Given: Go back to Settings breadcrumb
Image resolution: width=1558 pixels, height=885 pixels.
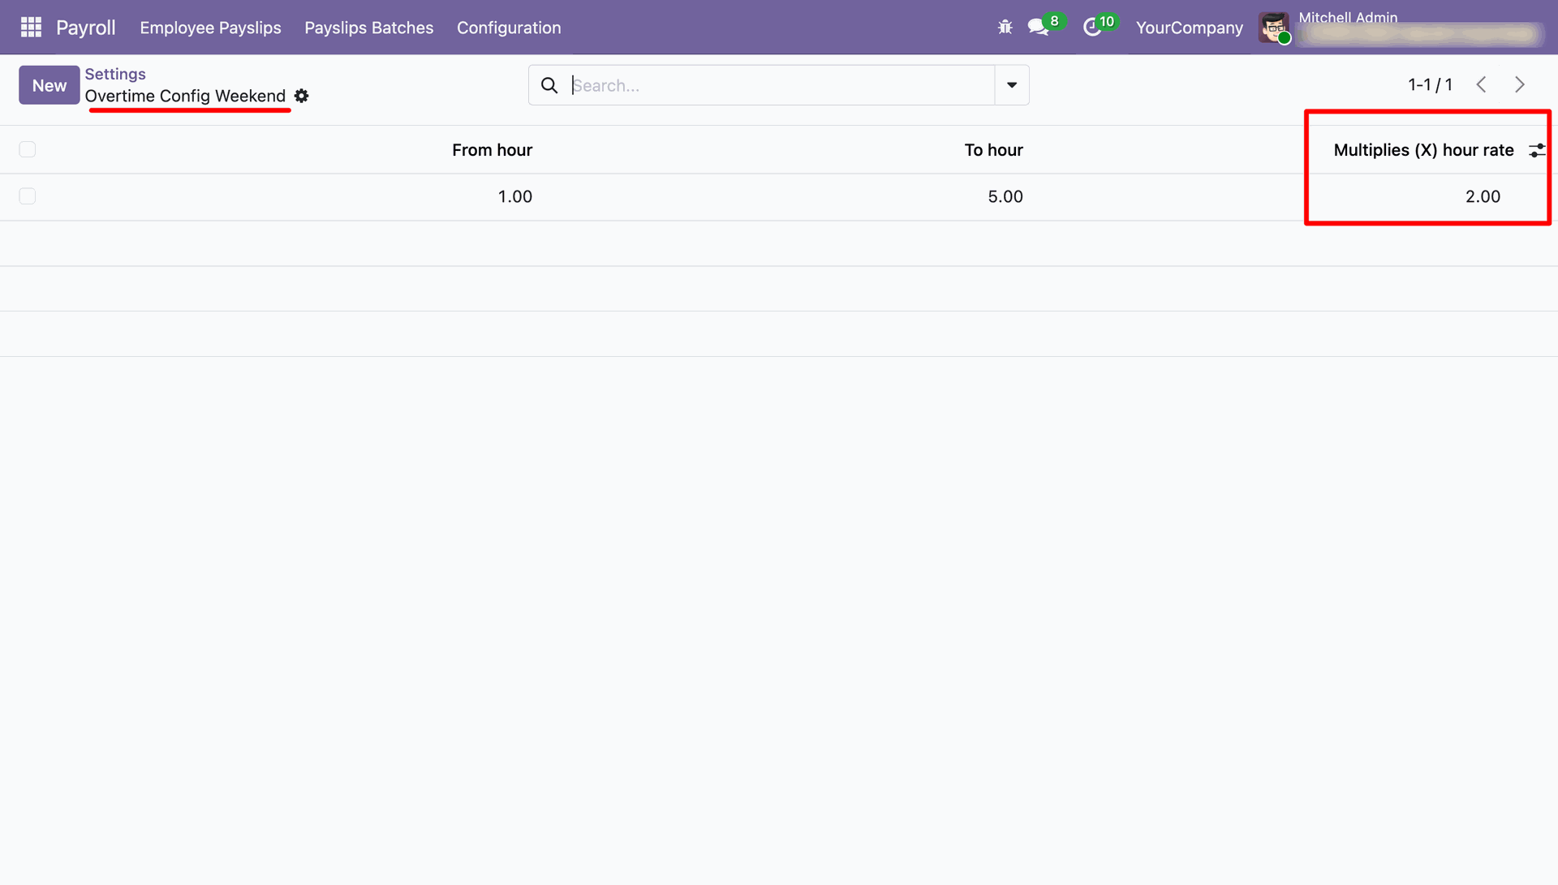Looking at the screenshot, I should 115,74.
